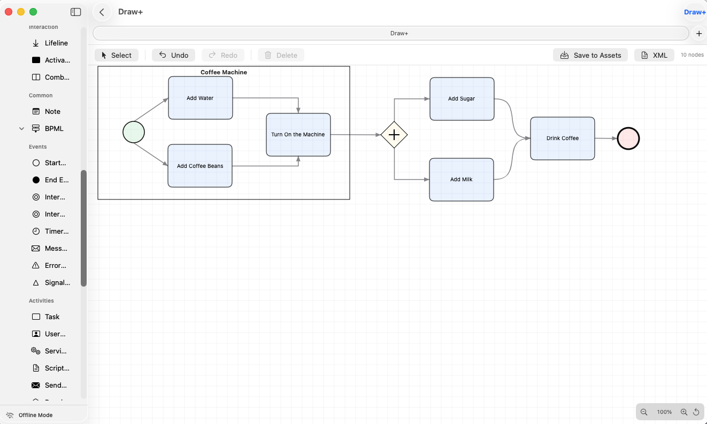
Task: Click the Draw+ link at top right
Action: coord(695,12)
